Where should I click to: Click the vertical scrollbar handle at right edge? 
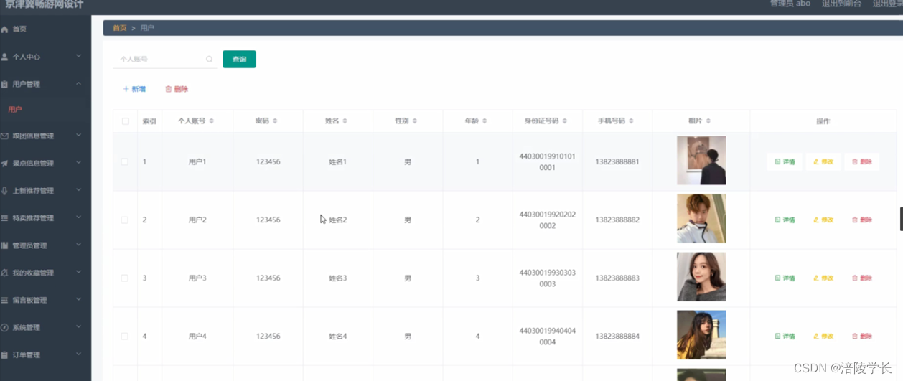pyautogui.click(x=901, y=220)
